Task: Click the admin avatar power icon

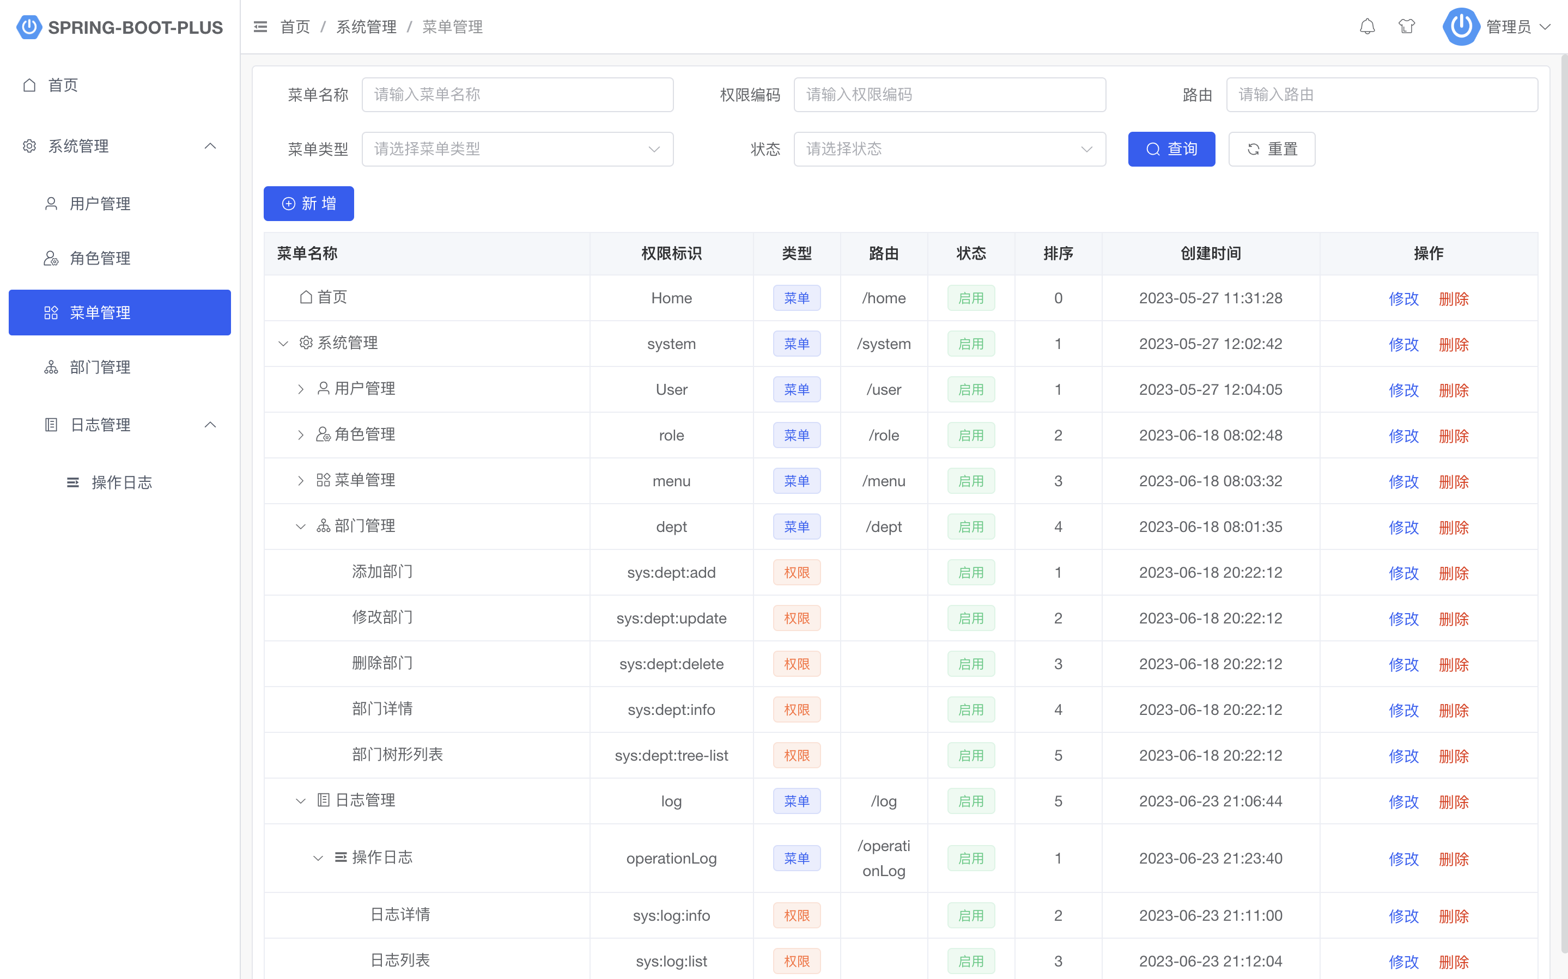Action: [1461, 27]
